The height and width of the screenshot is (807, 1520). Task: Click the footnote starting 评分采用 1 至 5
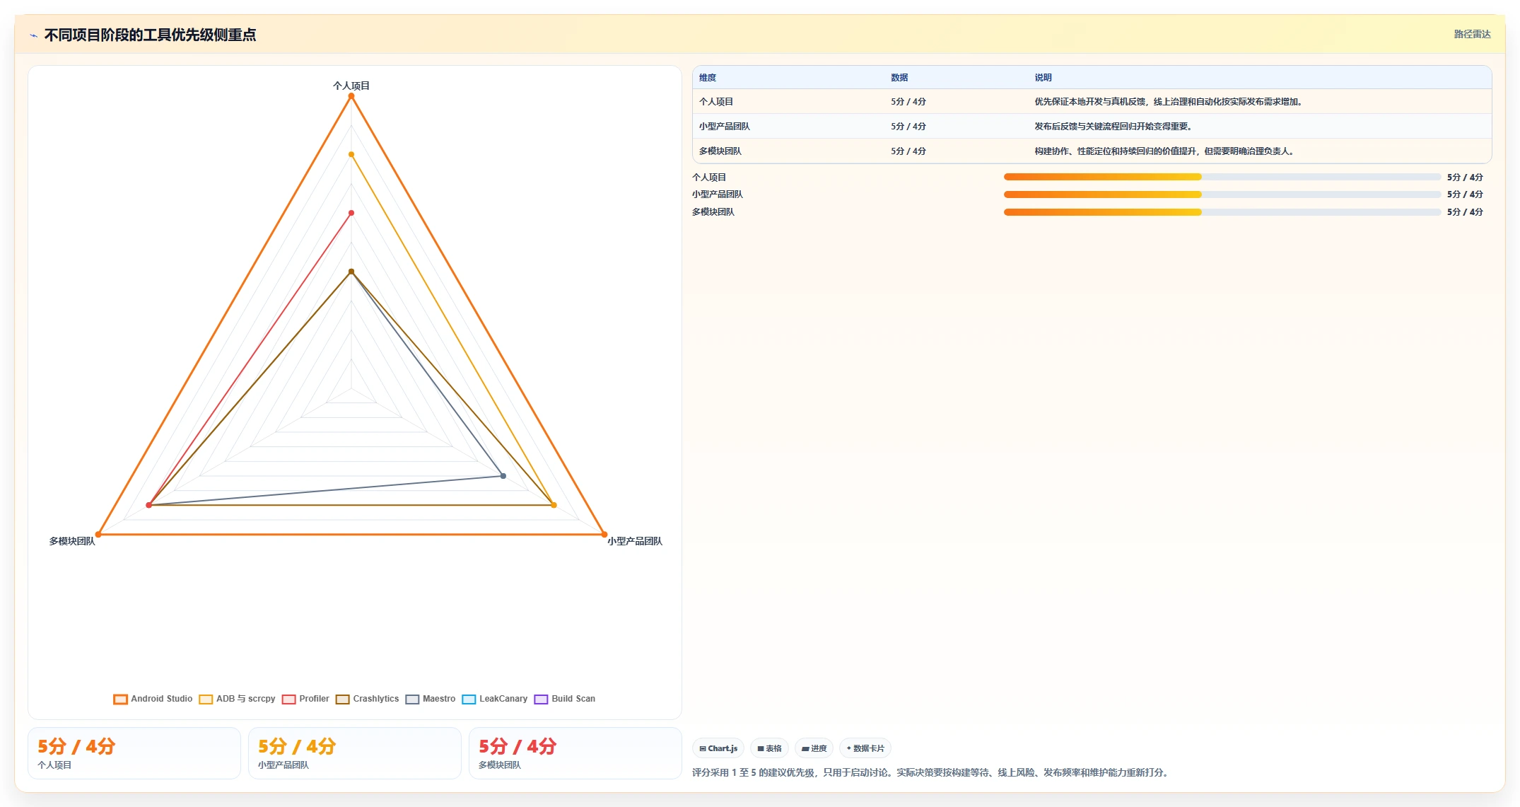pos(931,772)
